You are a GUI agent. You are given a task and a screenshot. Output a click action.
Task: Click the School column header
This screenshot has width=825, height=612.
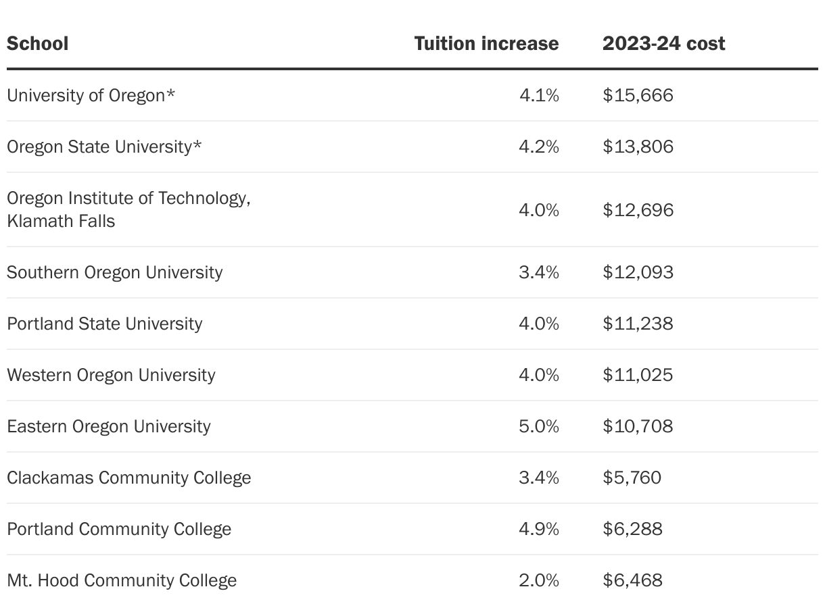(38, 44)
